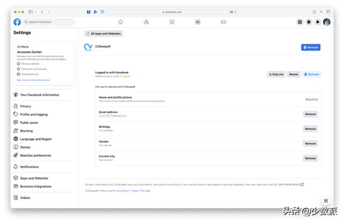Open the Watch video icon
Viewport: 344px width, 222px height.
coord(172,22)
